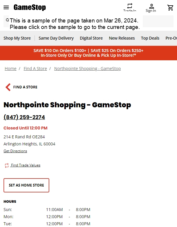Call store phone number (847) 259-2274
Image resolution: width=177 pixels, height=227 pixels.
(x=24, y=117)
